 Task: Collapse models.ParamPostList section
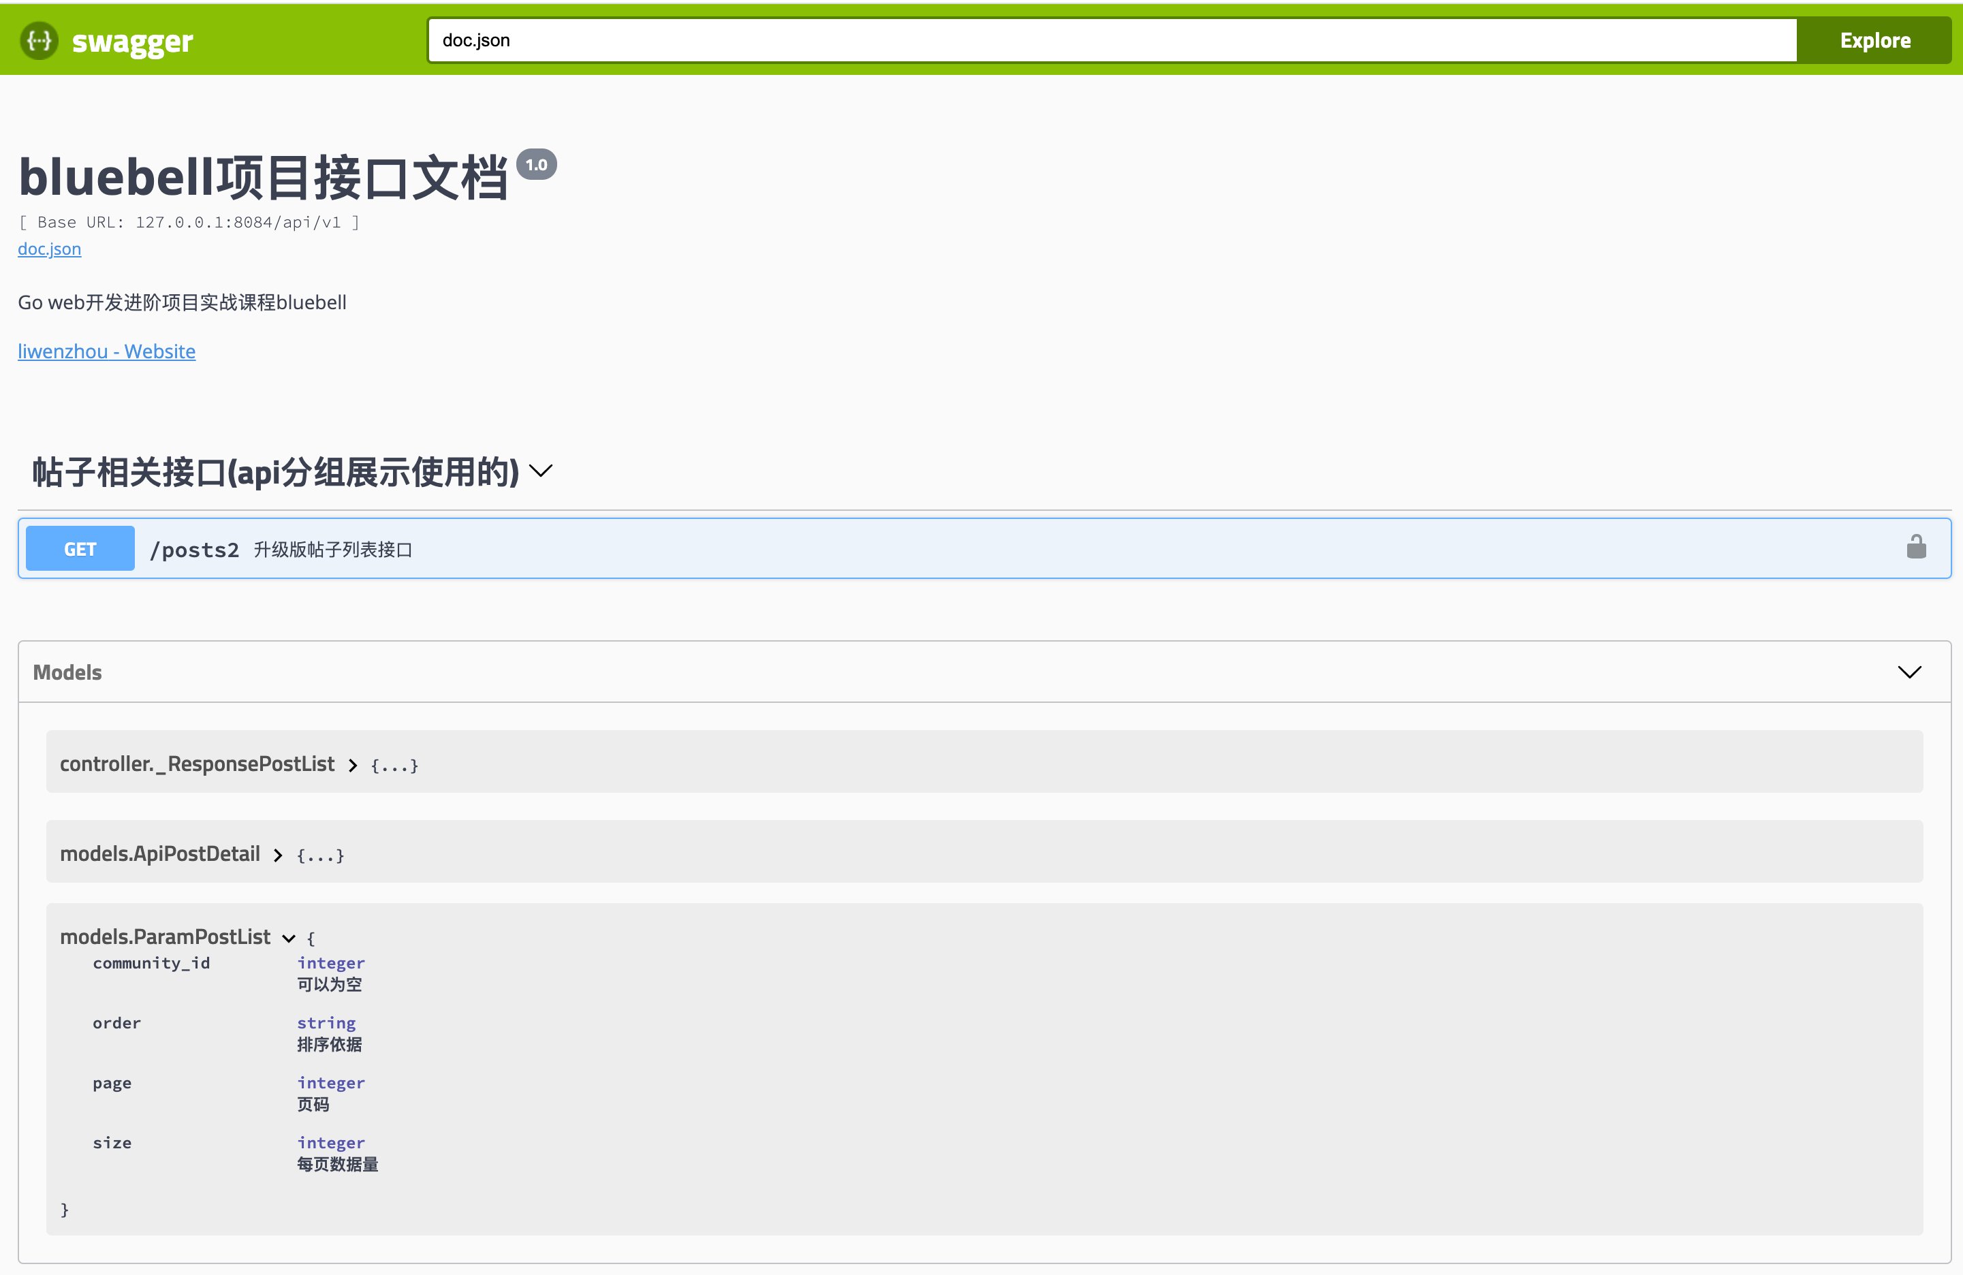pyautogui.click(x=285, y=936)
